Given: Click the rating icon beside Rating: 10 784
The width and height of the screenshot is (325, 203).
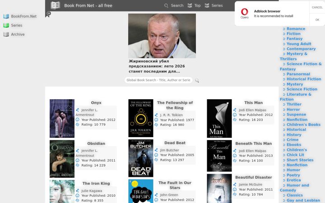Looking at the screenshot, I should (235, 194).
